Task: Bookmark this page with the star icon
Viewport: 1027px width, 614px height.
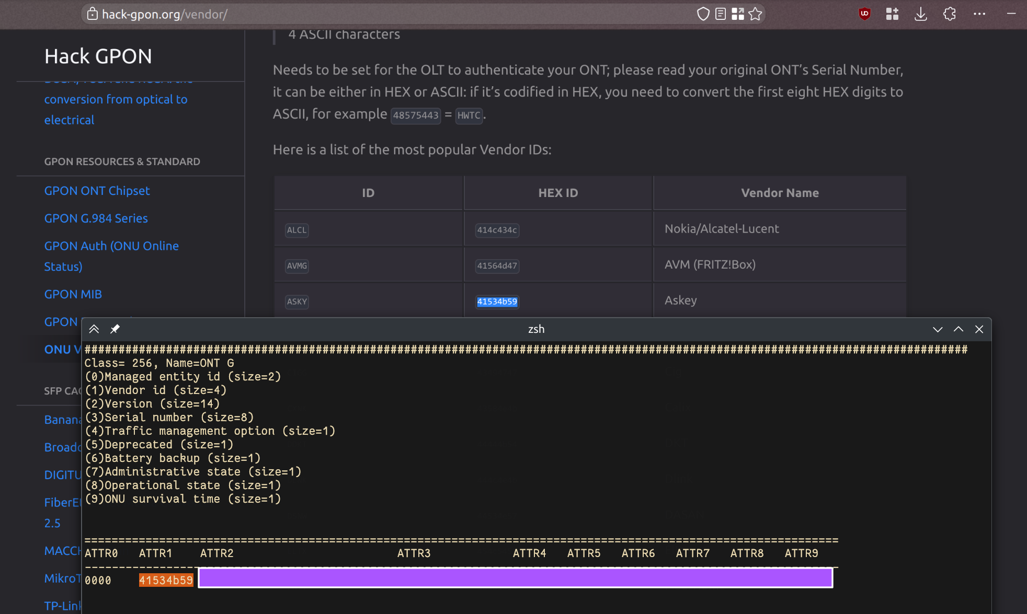Action: coord(755,14)
